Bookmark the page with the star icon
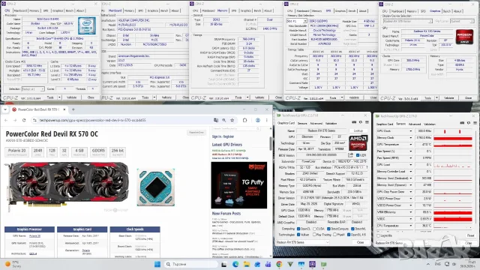Image resolution: width=480 pixels, height=270 pixels. coord(232,120)
